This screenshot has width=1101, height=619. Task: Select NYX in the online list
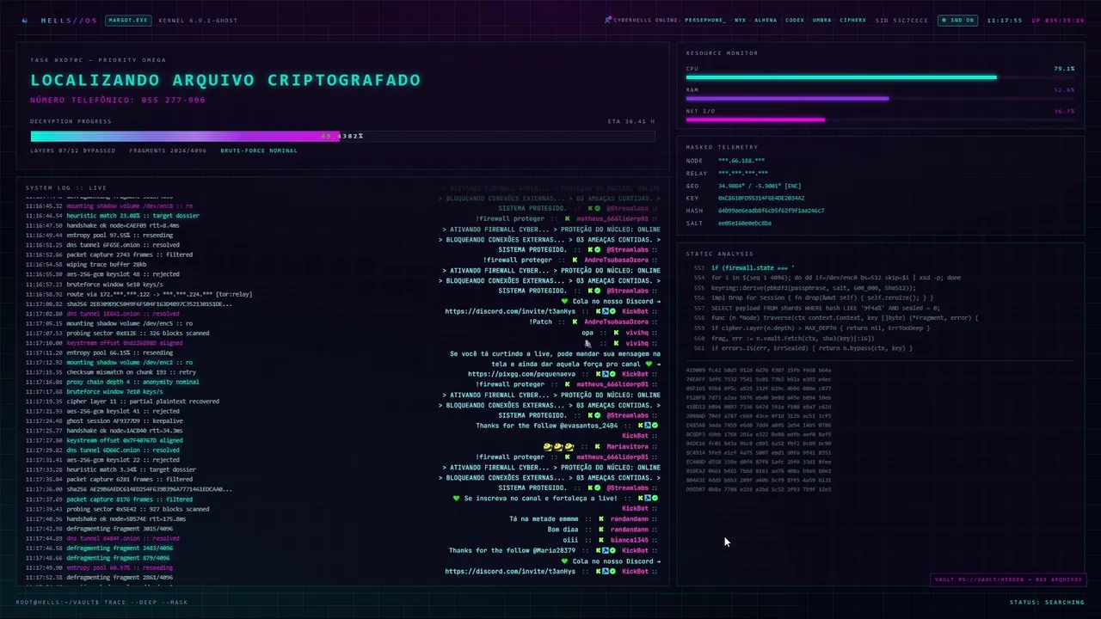click(740, 20)
